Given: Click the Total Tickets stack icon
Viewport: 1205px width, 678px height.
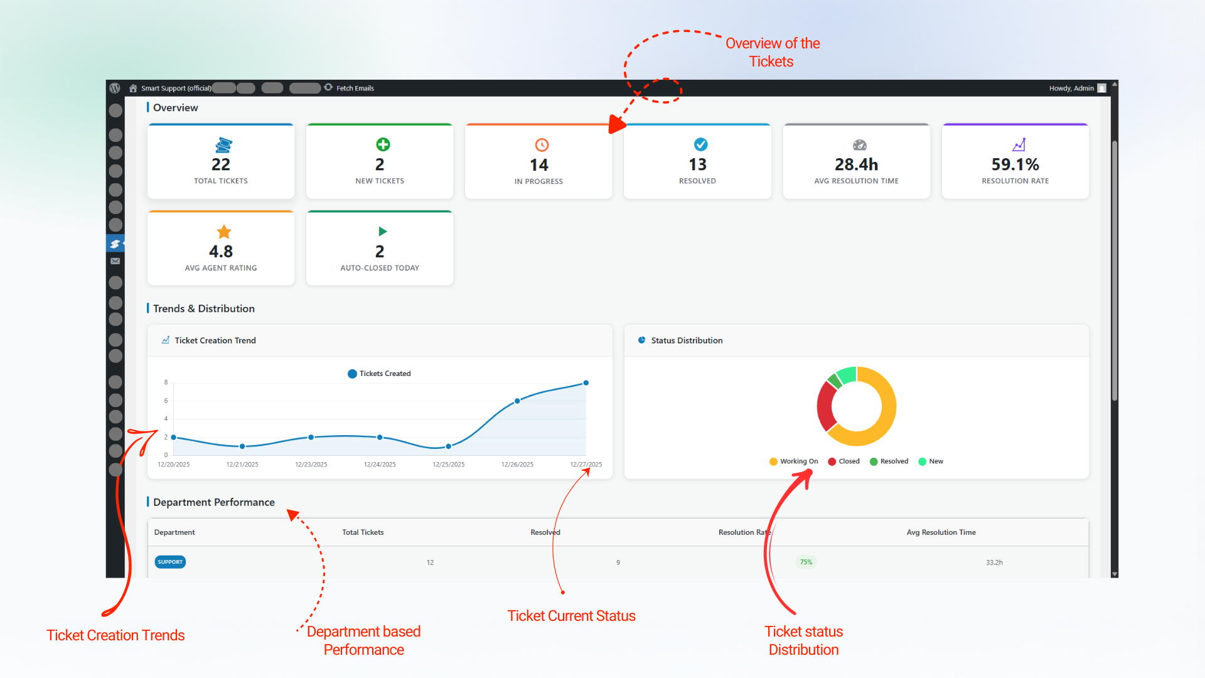Looking at the screenshot, I should coord(223,146).
